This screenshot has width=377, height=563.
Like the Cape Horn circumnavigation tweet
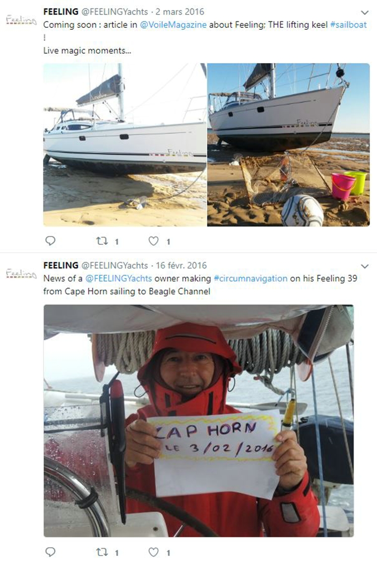click(154, 552)
